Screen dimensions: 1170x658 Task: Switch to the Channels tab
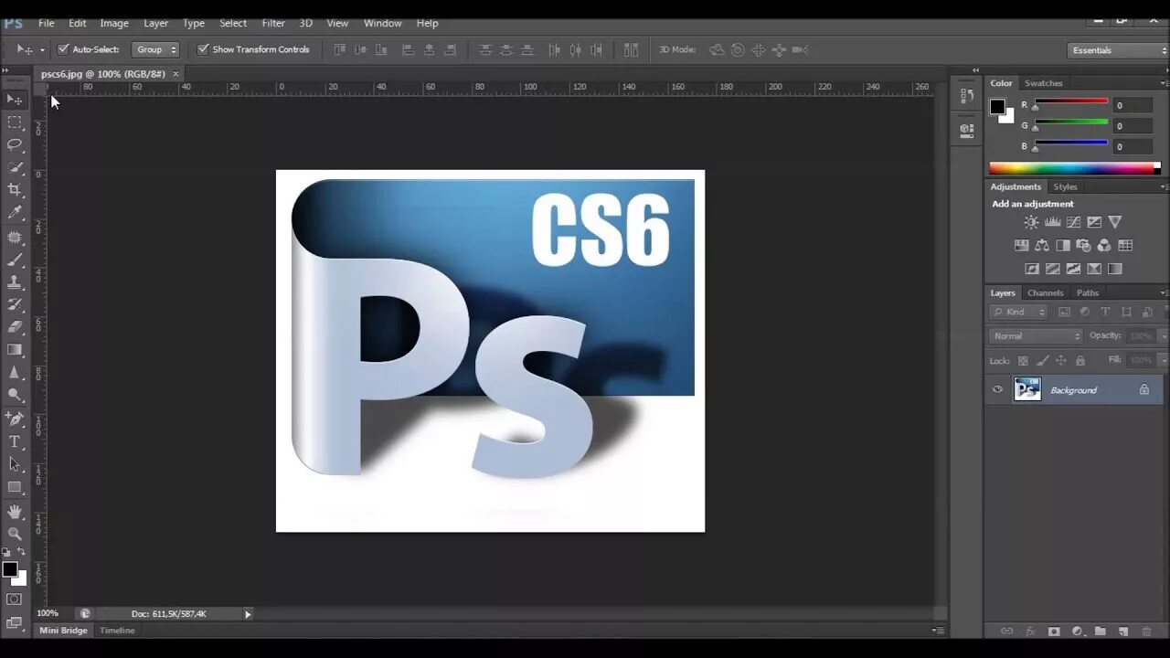1045,292
